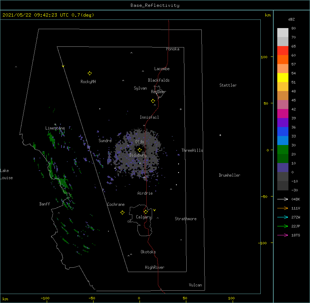
Task: Click the Limestone label
Action: [x=55, y=128]
